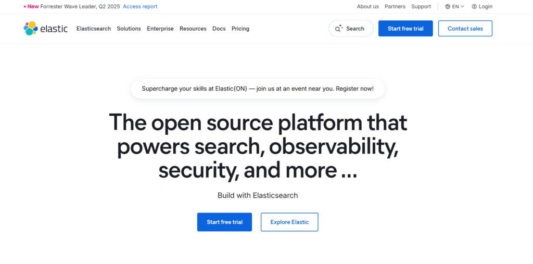
Task: Click the Elastic logo icon
Action: (31, 29)
